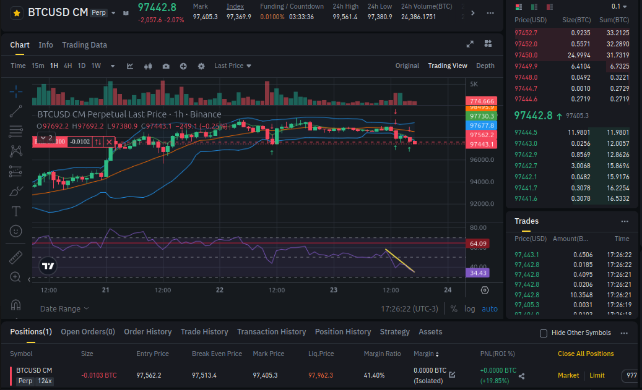
Task: Select the trend line drawing tool
Action: tap(15, 111)
